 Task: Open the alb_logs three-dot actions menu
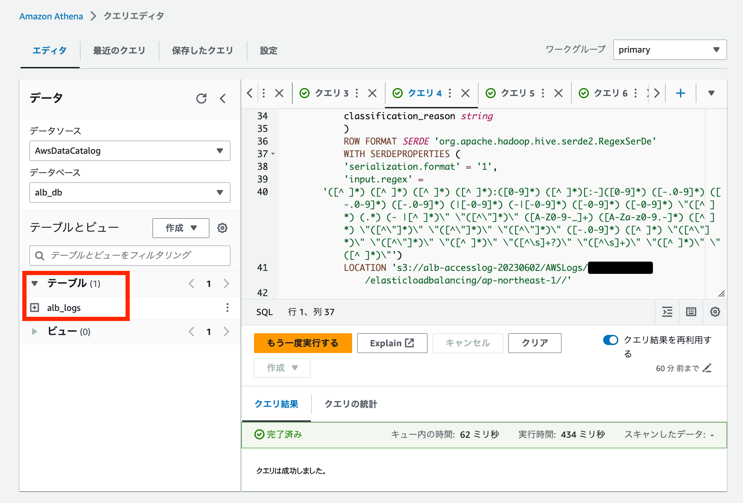pyautogui.click(x=227, y=308)
